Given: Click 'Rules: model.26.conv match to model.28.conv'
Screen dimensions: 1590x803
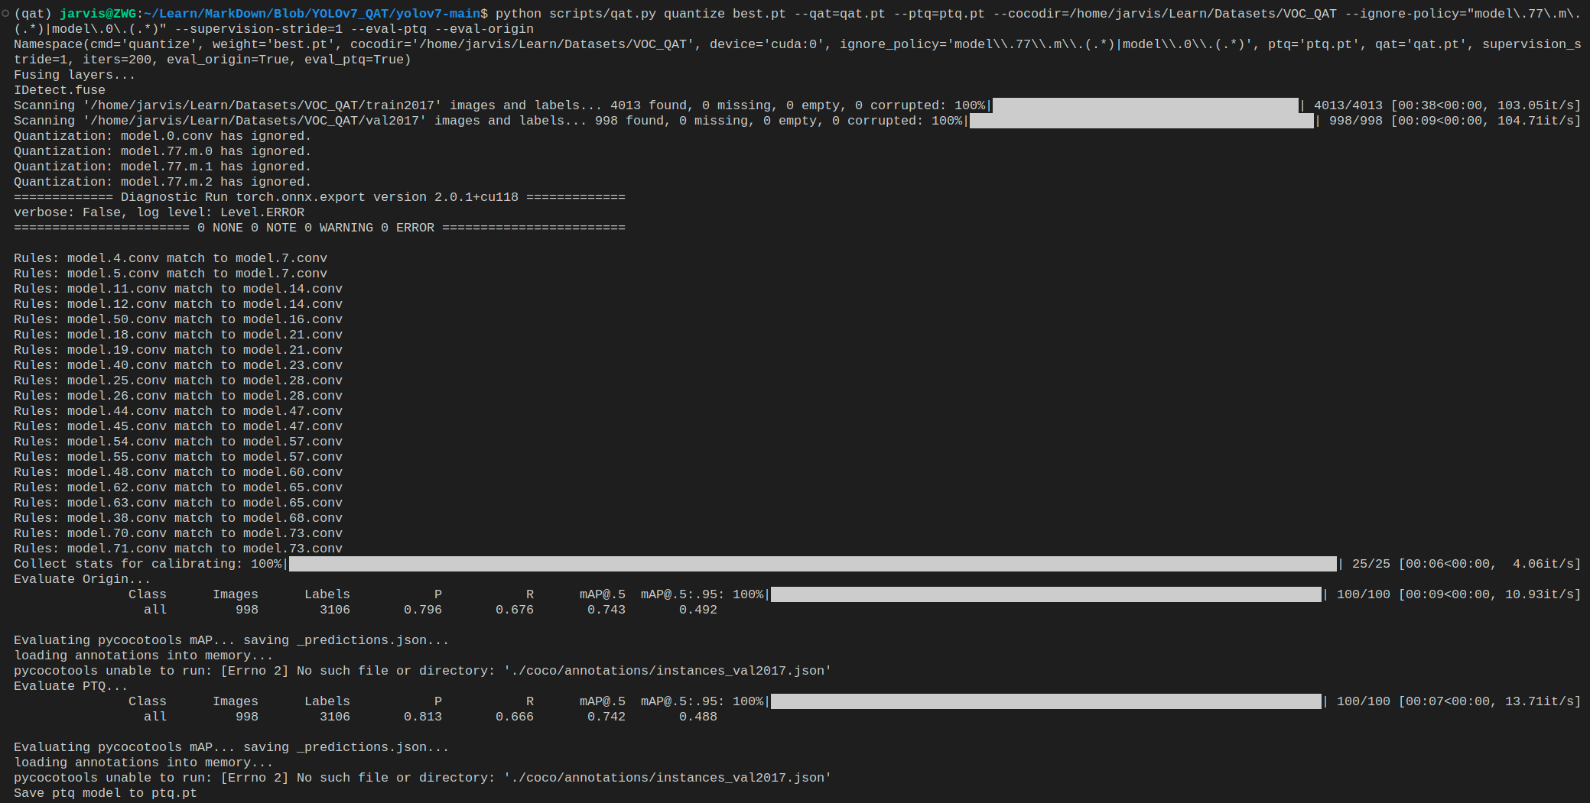Looking at the screenshot, I should (178, 396).
